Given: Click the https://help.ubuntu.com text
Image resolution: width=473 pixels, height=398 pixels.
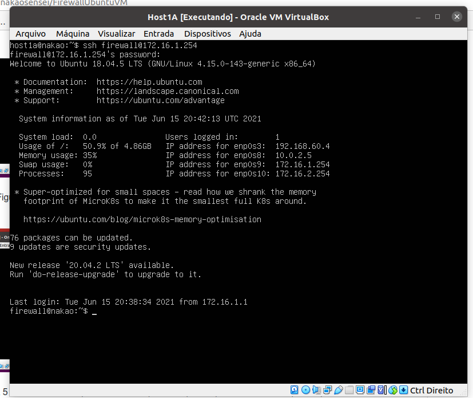Looking at the screenshot, I should [x=149, y=82].
